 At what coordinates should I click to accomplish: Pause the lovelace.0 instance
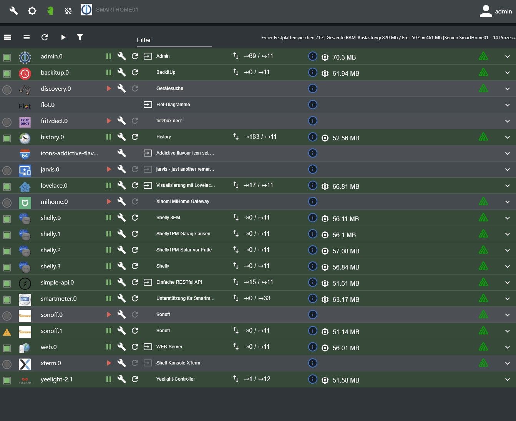[x=109, y=185]
